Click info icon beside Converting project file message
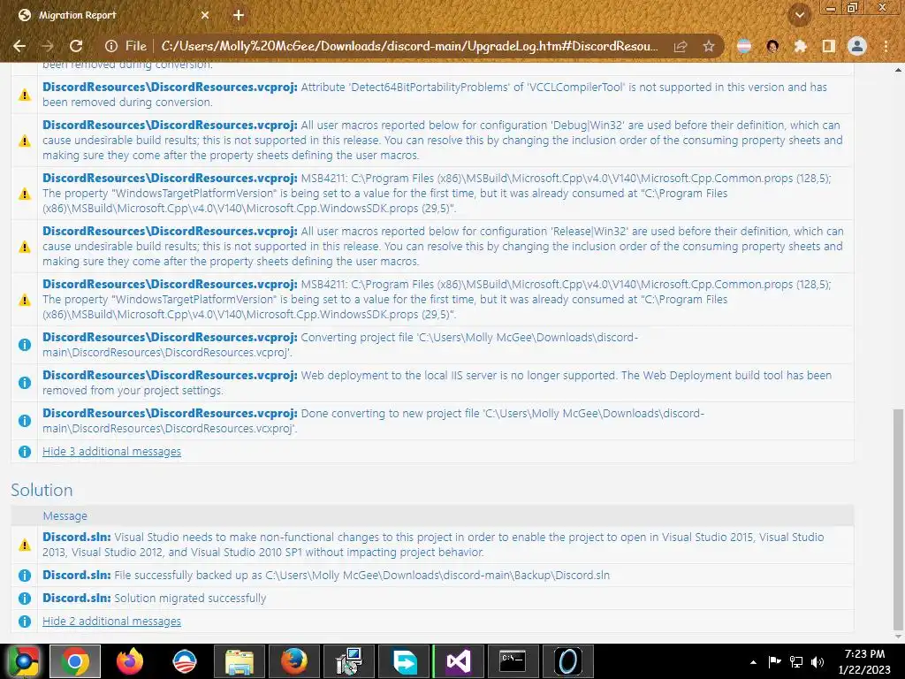 pyautogui.click(x=24, y=345)
